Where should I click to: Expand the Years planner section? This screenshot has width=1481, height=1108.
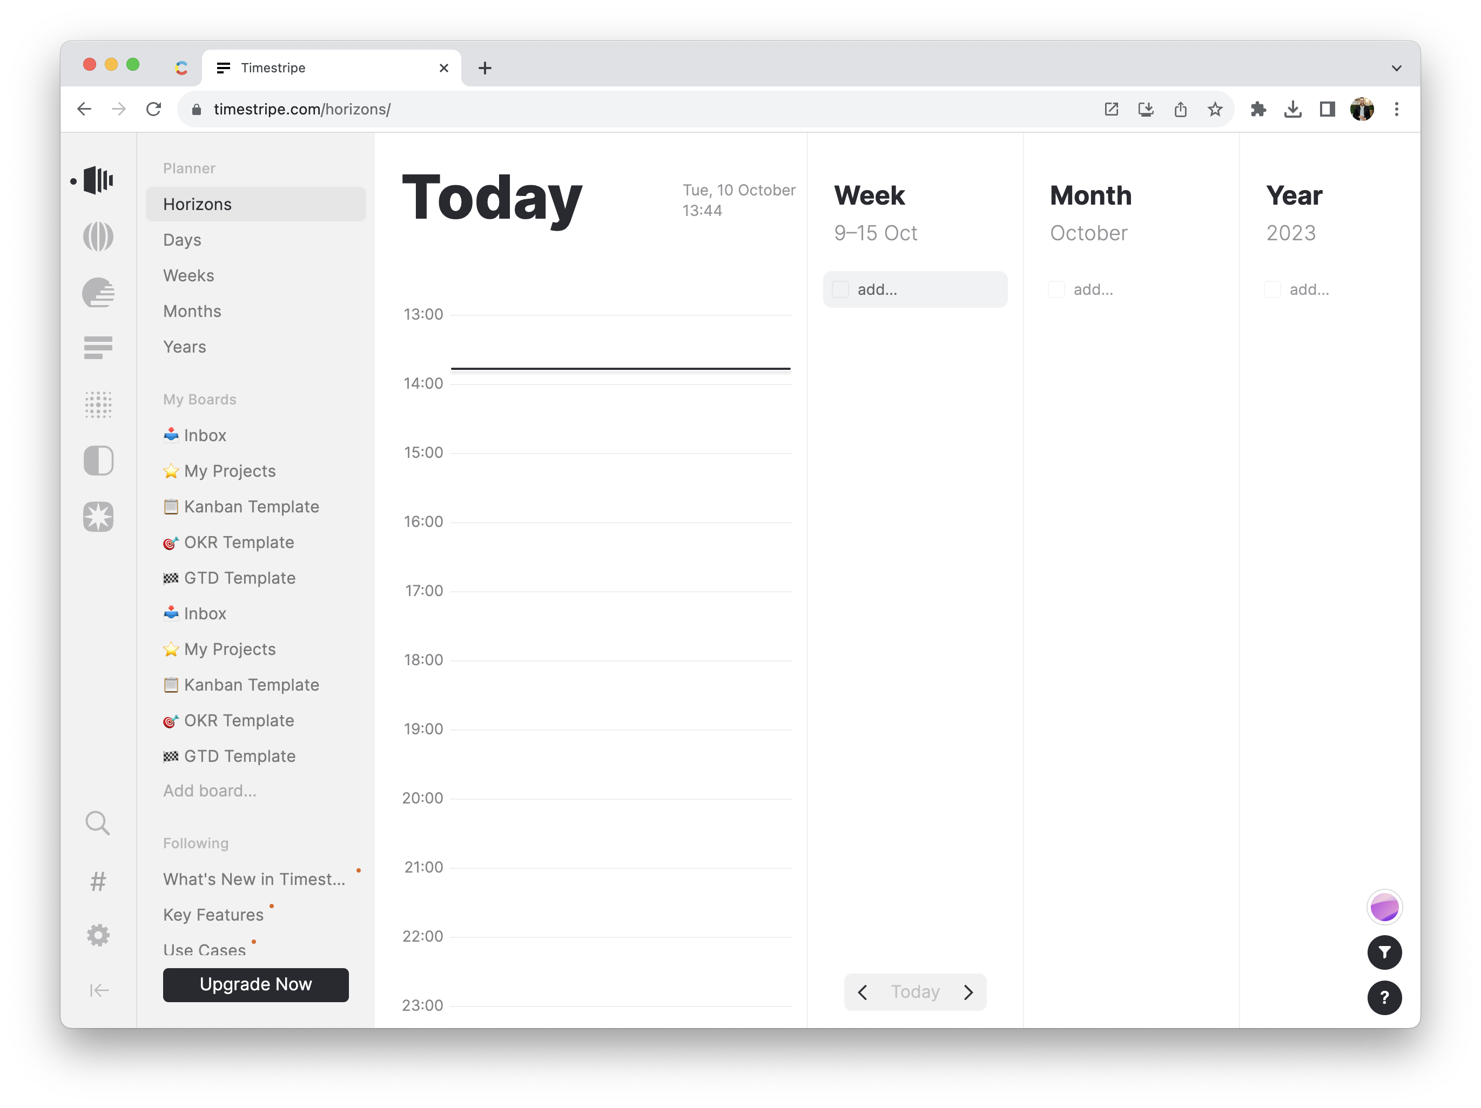pos(184,346)
